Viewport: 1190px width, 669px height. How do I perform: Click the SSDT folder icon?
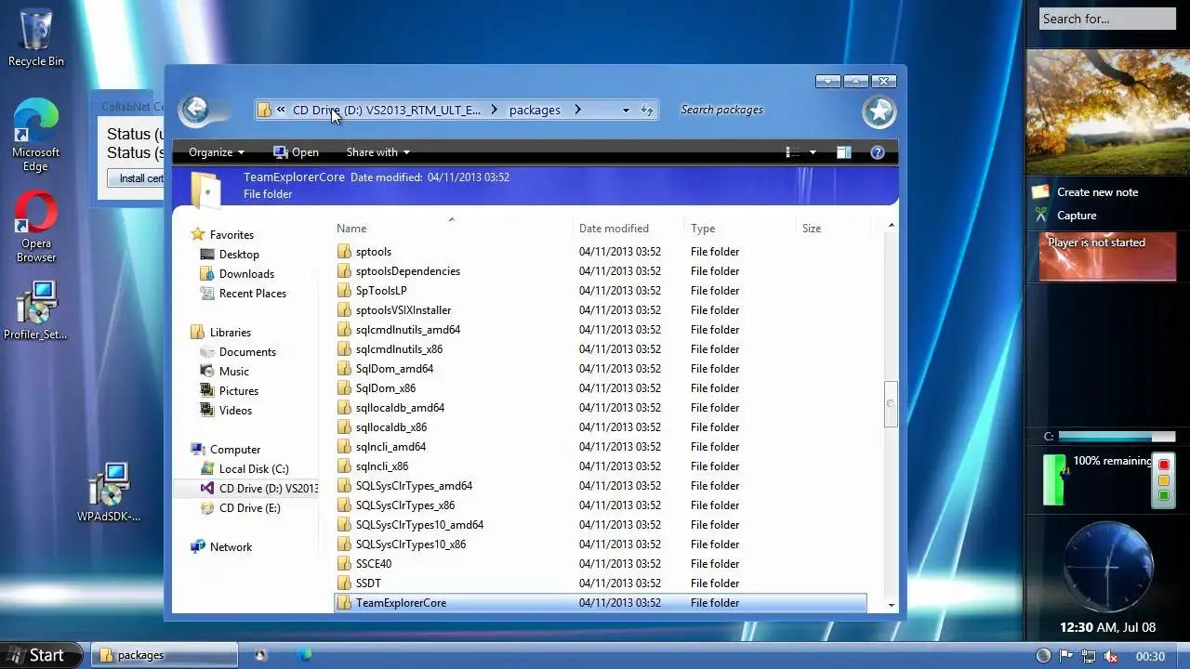344,584
